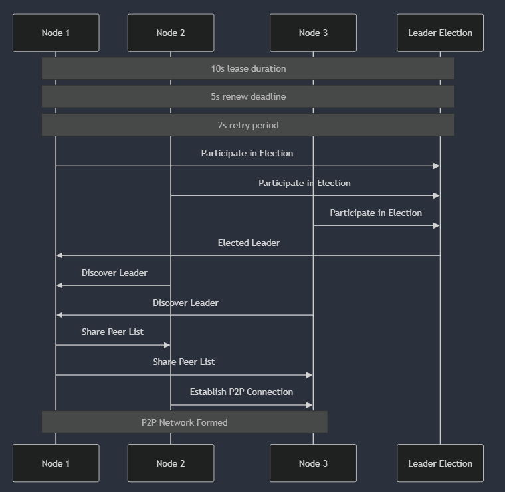Screen dimensions: 505x492
Task: Select the "P2P Network Formed" note
Action: [184, 422]
